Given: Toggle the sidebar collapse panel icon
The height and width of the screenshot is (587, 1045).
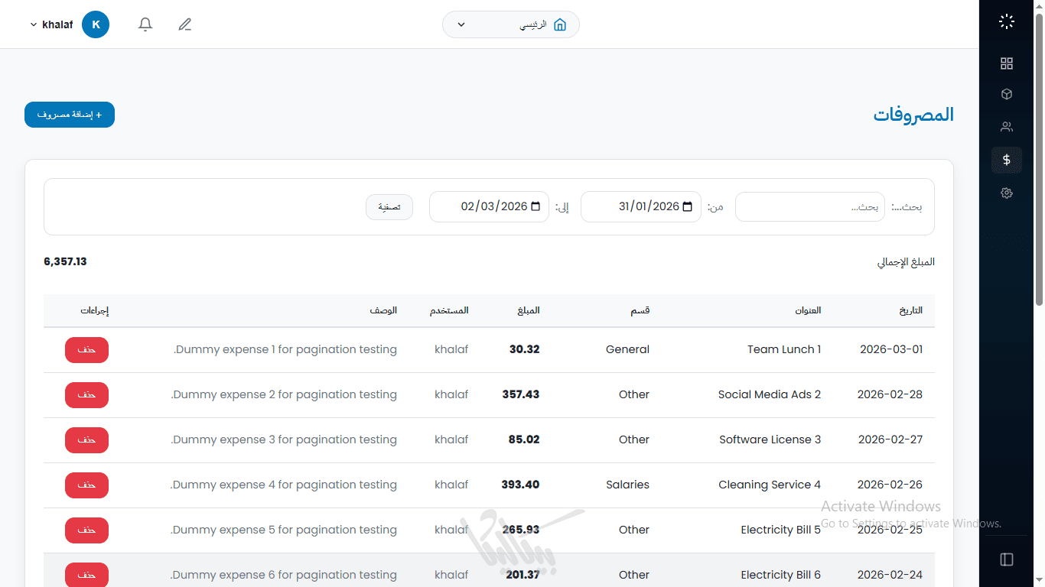Looking at the screenshot, I should tap(1007, 559).
